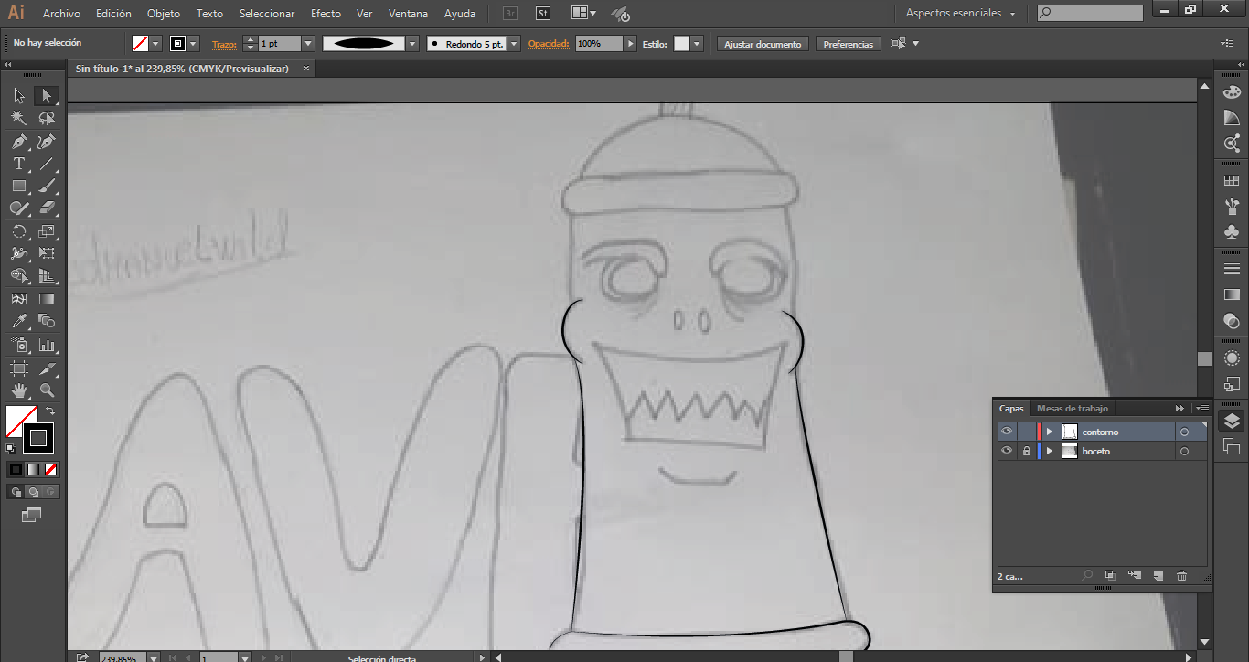Select the Artboard tool
Screen dimensions: 1249x662
click(19, 368)
